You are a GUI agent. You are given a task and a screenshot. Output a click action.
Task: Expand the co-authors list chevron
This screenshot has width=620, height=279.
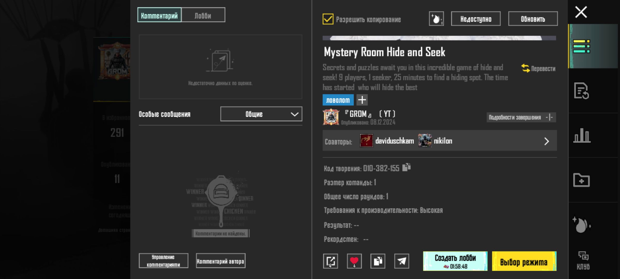point(546,141)
